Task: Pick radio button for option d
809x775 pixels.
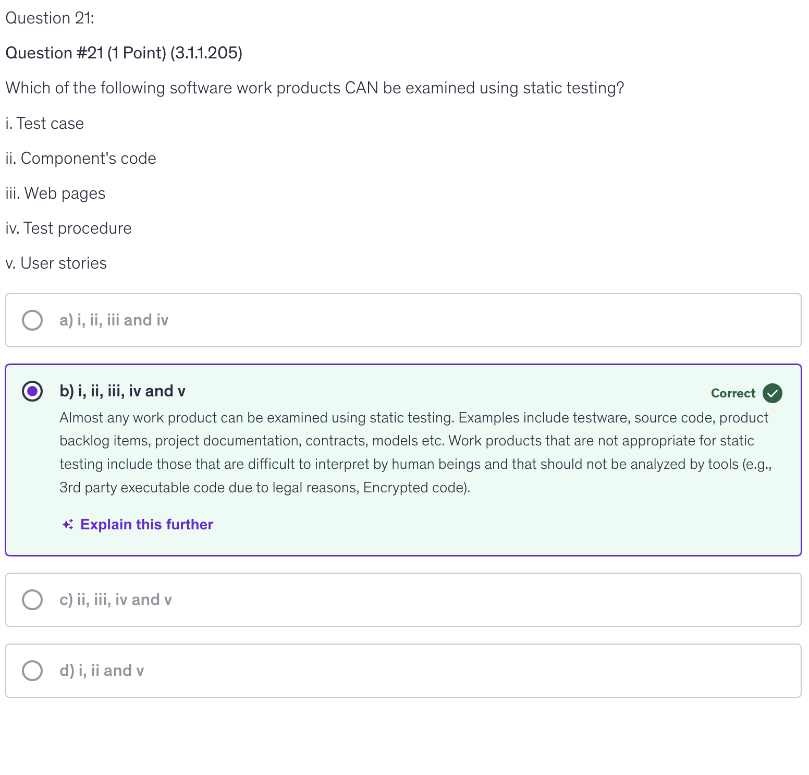Action: pos(32,671)
